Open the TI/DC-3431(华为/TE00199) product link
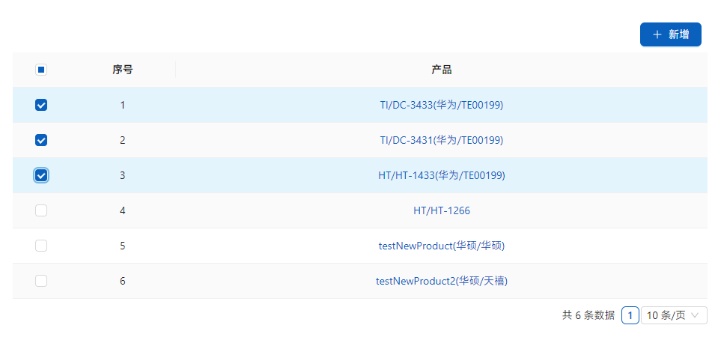Image resolution: width=721 pixels, height=343 pixels. [441, 140]
